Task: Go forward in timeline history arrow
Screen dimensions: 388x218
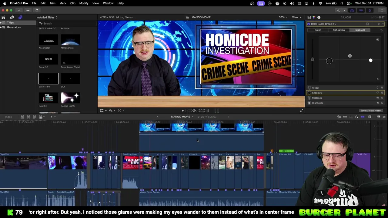Action: tap(229, 117)
